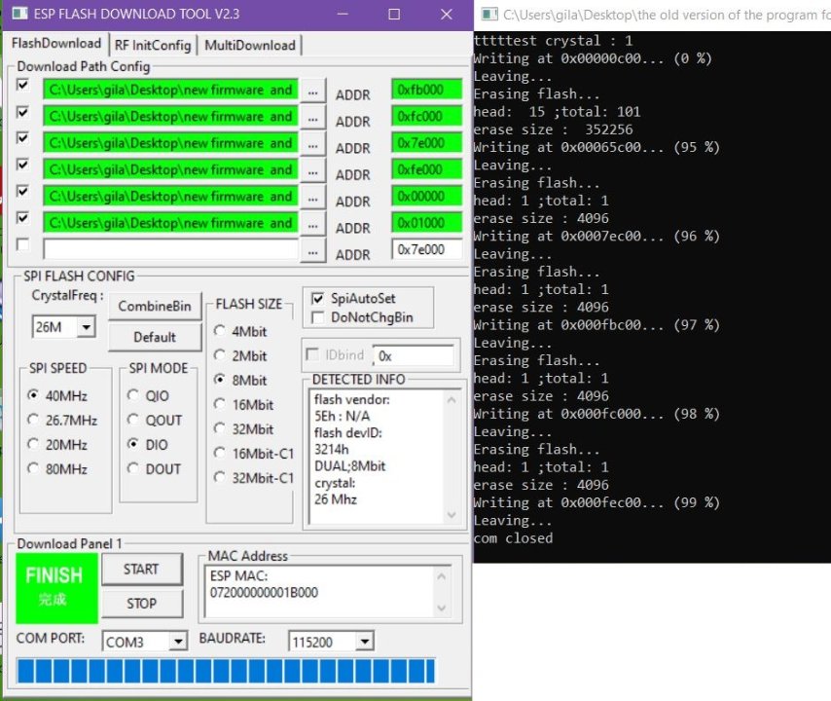This screenshot has width=831, height=701.
Task: Select 2Mbit flash size
Action: [x=240, y=355]
